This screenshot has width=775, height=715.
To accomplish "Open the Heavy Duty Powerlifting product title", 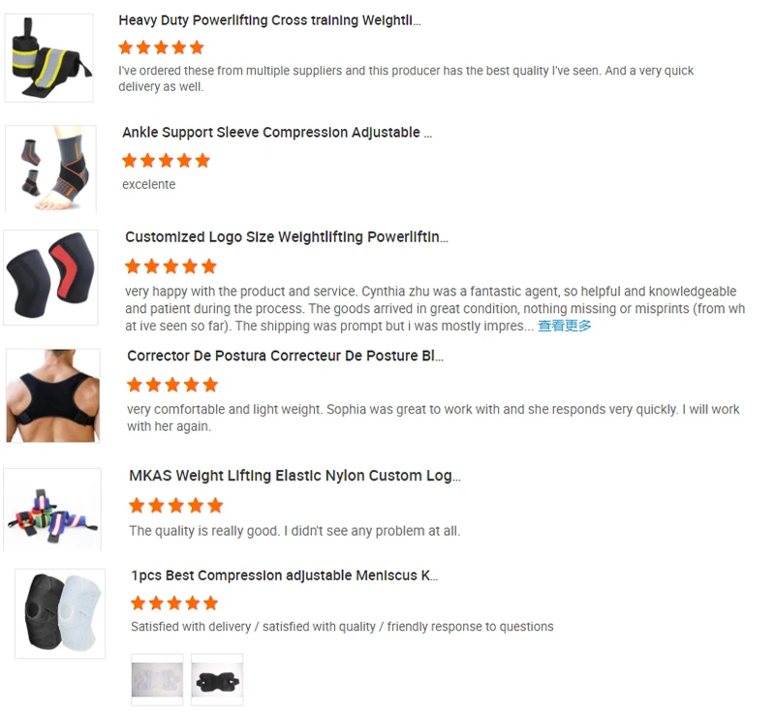I will tap(269, 20).
